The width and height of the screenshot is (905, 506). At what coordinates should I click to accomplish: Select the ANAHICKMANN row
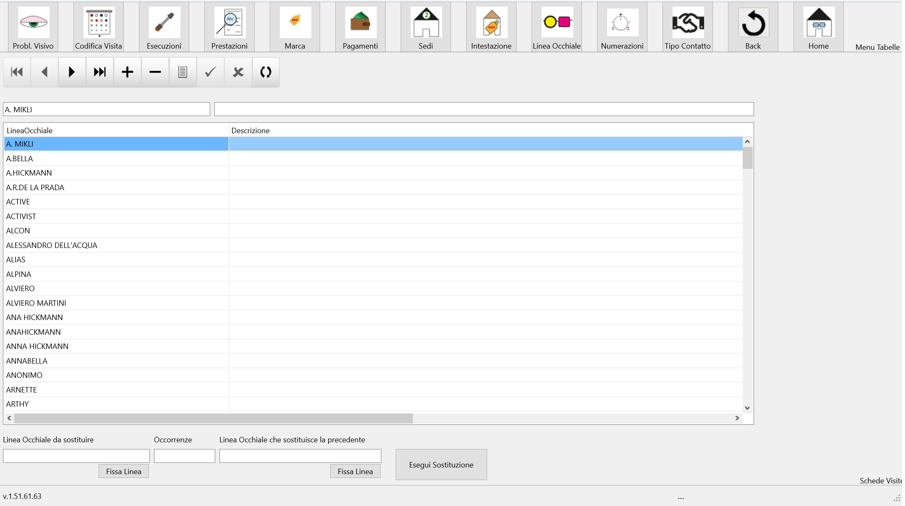pyautogui.click(x=373, y=332)
